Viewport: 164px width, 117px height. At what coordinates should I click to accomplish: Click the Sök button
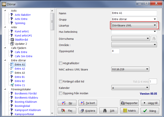(108, 111)
